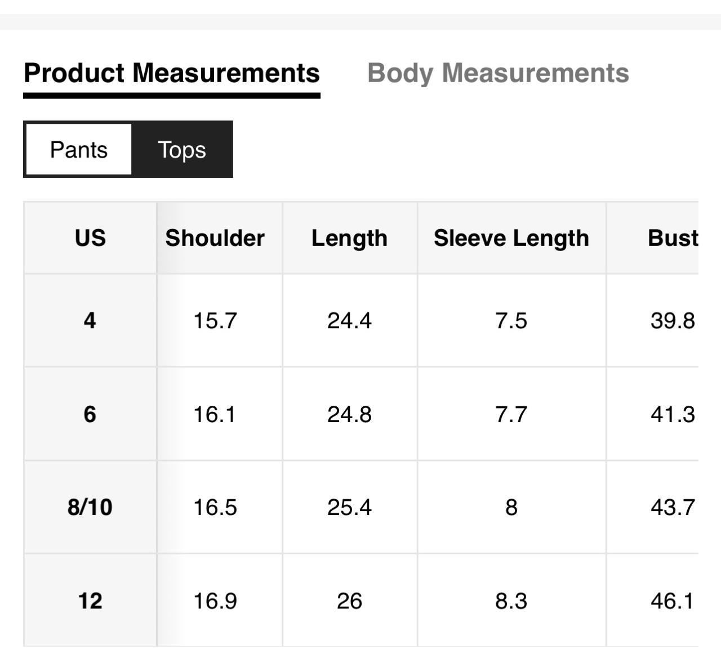Click length value 24.8 for size 6

tap(349, 415)
